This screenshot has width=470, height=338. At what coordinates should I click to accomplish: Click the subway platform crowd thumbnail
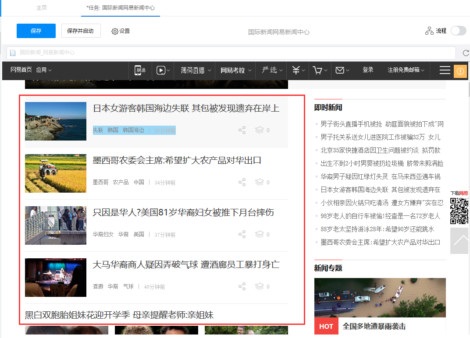click(x=56, y=225)
